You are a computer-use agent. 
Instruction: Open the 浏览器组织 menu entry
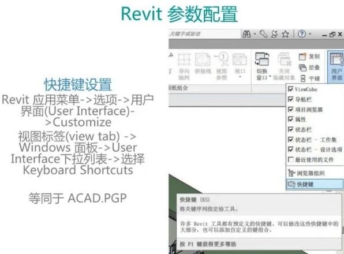coord(315,173)
